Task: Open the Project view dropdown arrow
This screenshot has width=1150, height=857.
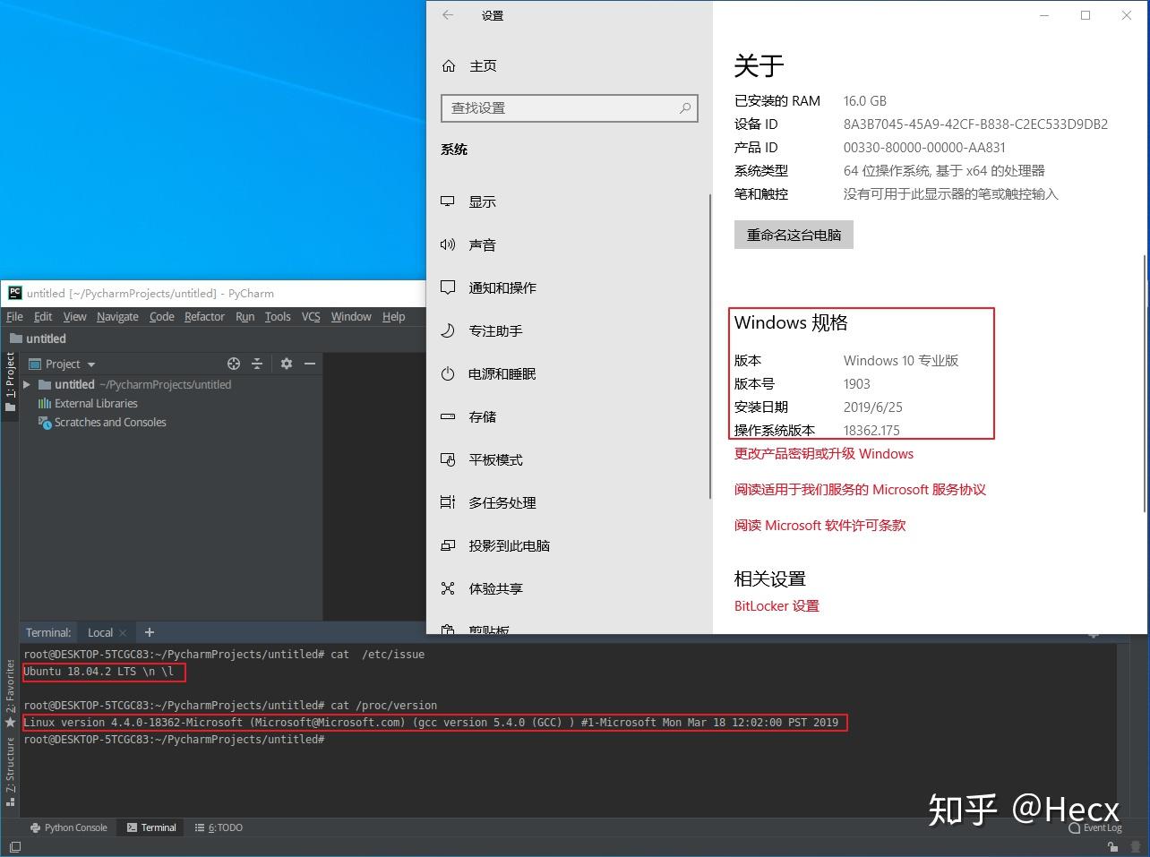Action: tap(92, 364)
